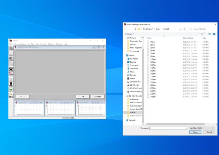Viewport: 219px width, 155px height.
Task: Select the file [7].hex
Action: (151, 54)
